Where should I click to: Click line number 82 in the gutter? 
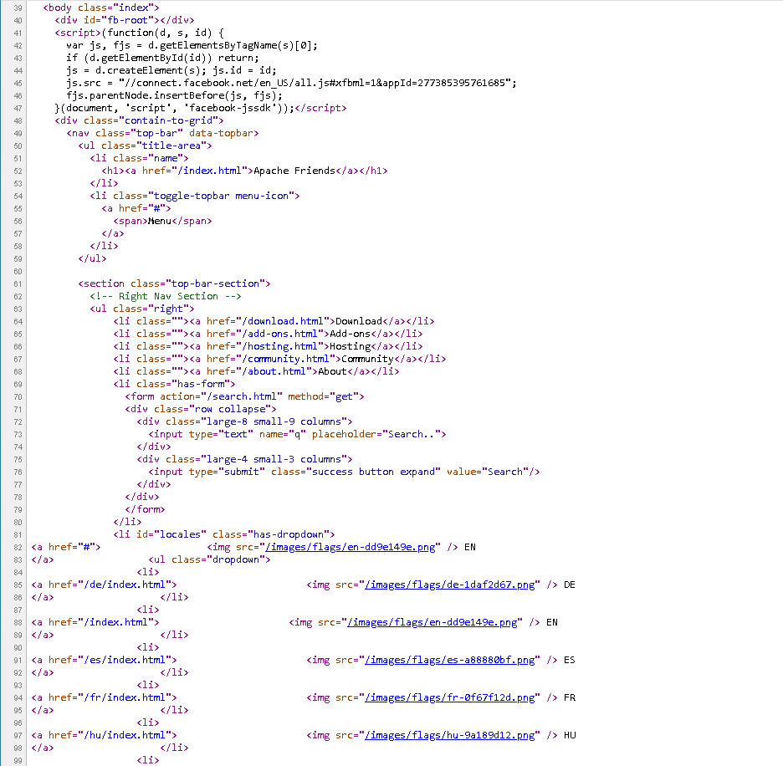[x=18, y=547]
